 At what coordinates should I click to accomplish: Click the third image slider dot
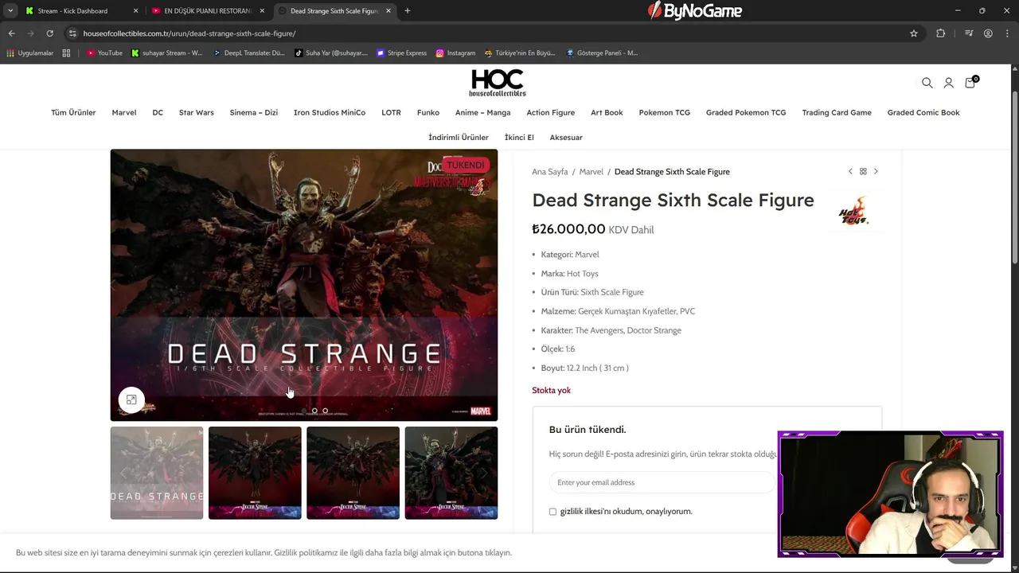click(x=325, y=411)
